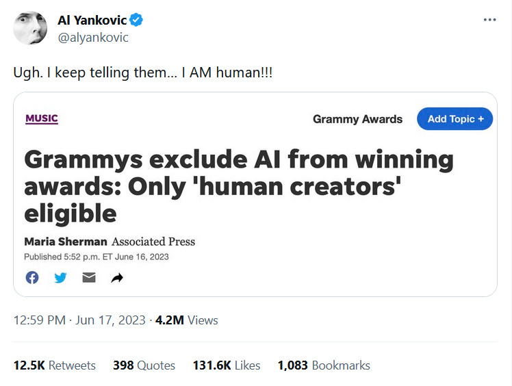Click the Al Yankovic display name
Viewport: 512px width, 386px height.
[x=92, y=21]
